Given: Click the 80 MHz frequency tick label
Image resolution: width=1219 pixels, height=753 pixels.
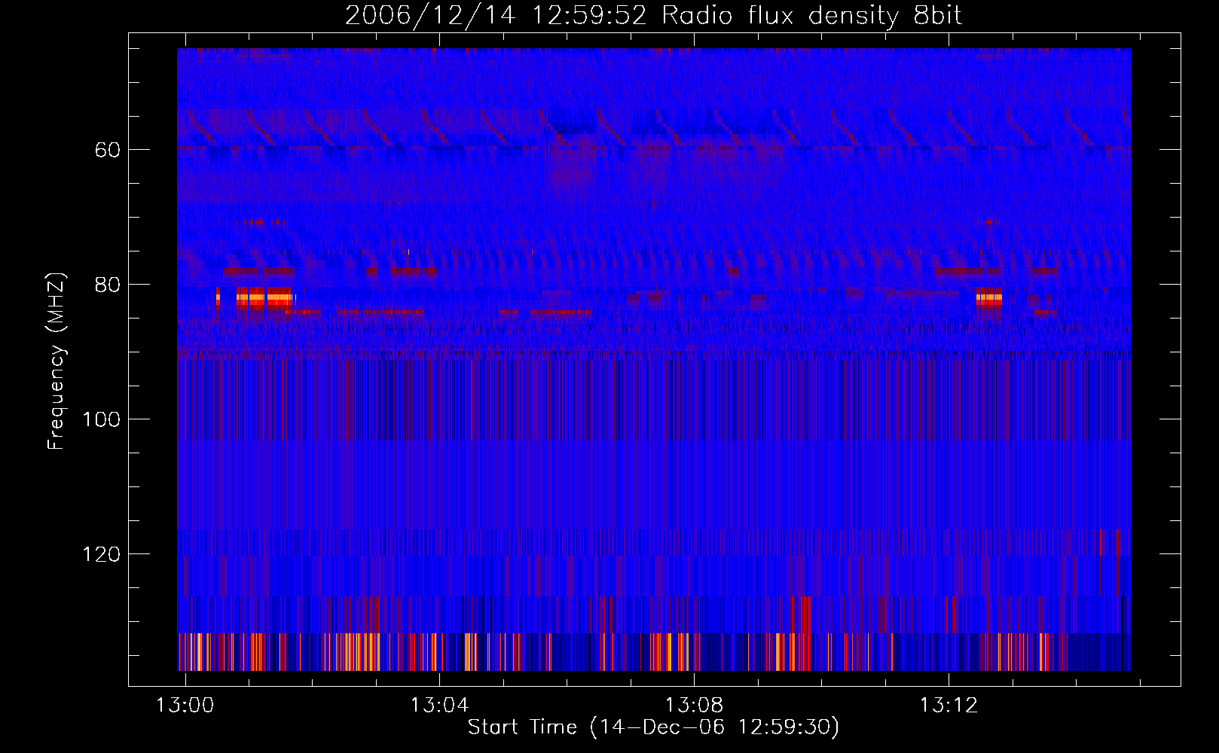Looking at the screenshot, I should tap(108, 285).
